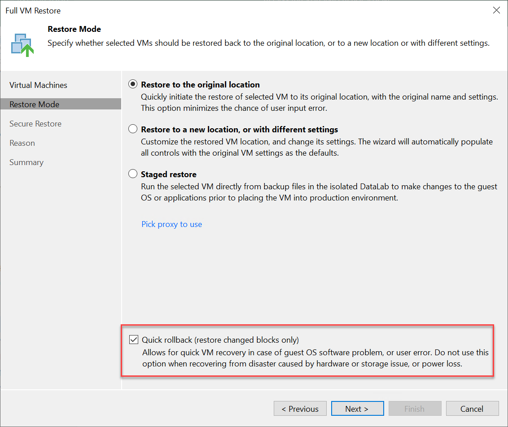Go to the Virtual Machines step

coord(38,85)
